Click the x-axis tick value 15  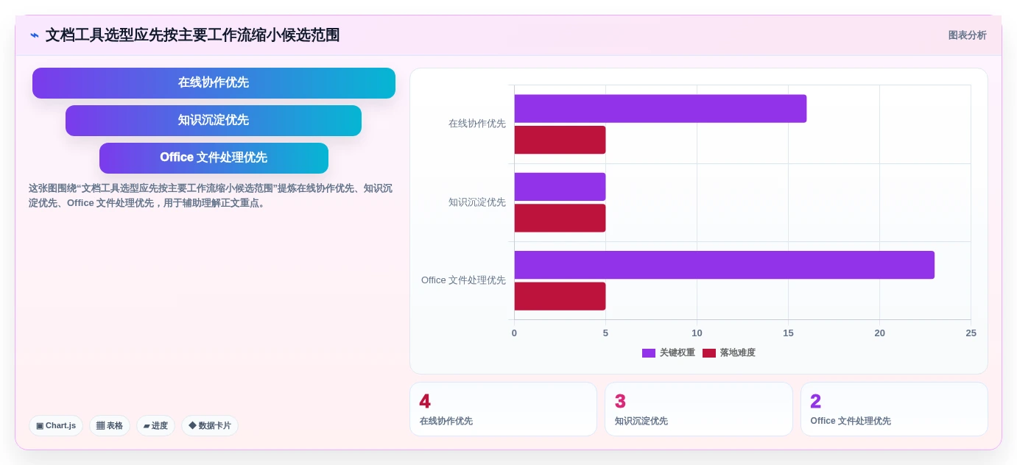(x=788, y=333)
